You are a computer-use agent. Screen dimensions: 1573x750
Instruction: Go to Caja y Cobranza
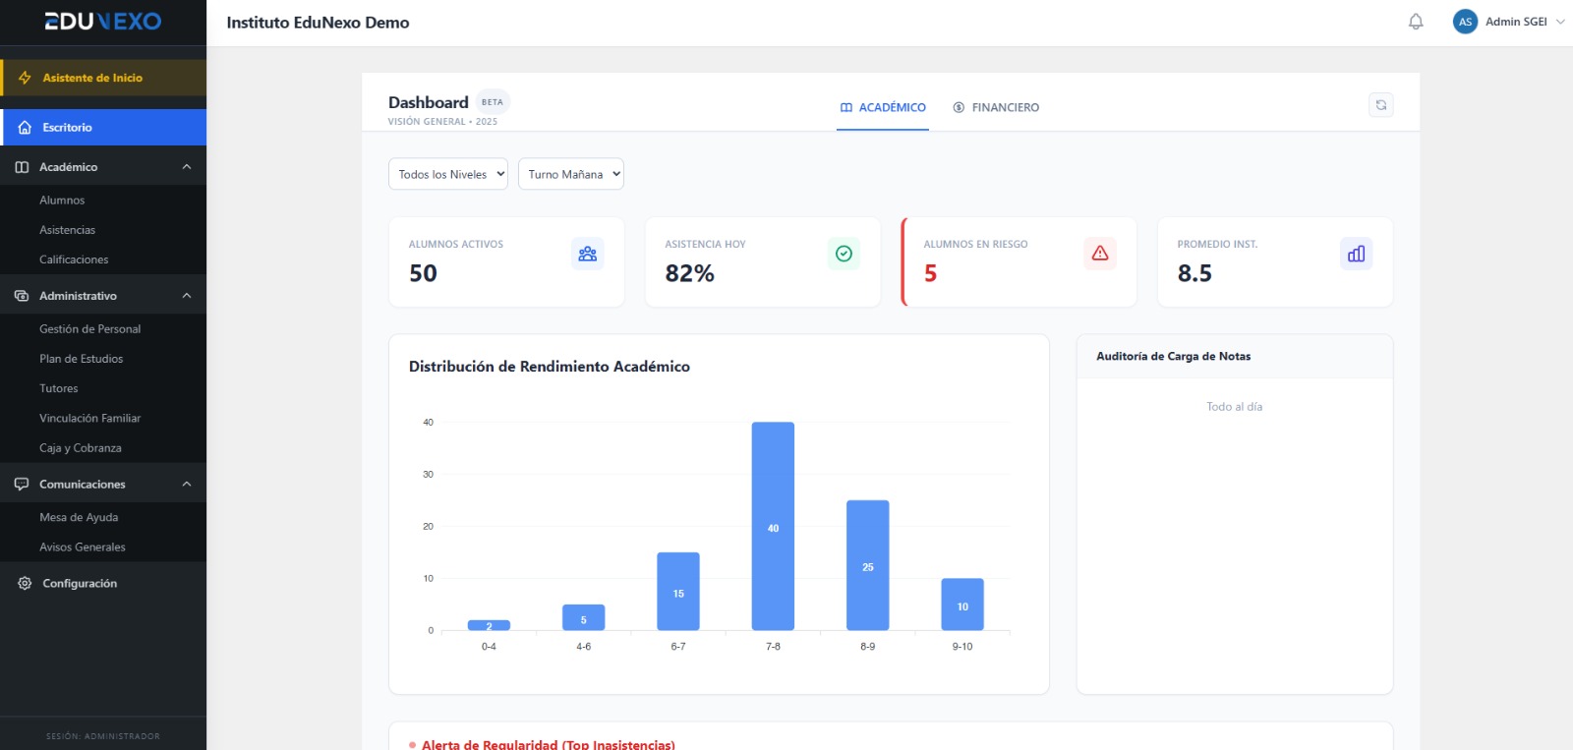click(81, 448)
